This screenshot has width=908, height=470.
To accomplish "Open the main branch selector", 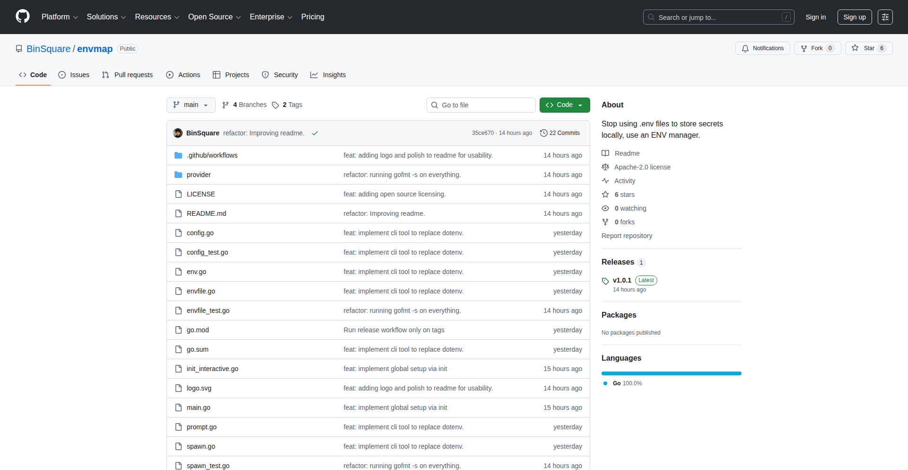I will (x=191, y=105).
